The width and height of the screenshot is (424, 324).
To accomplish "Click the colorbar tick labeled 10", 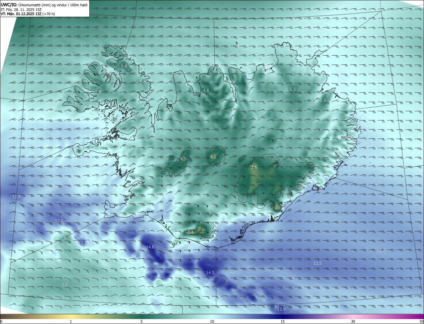I will pos(212,321).
